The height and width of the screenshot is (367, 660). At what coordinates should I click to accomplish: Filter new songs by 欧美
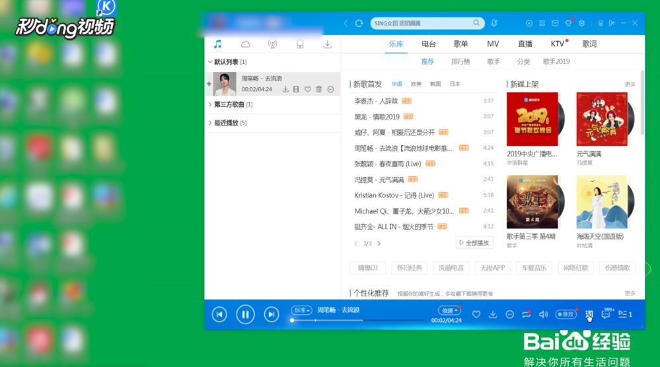pyautogui.click(x=416, y=84)
